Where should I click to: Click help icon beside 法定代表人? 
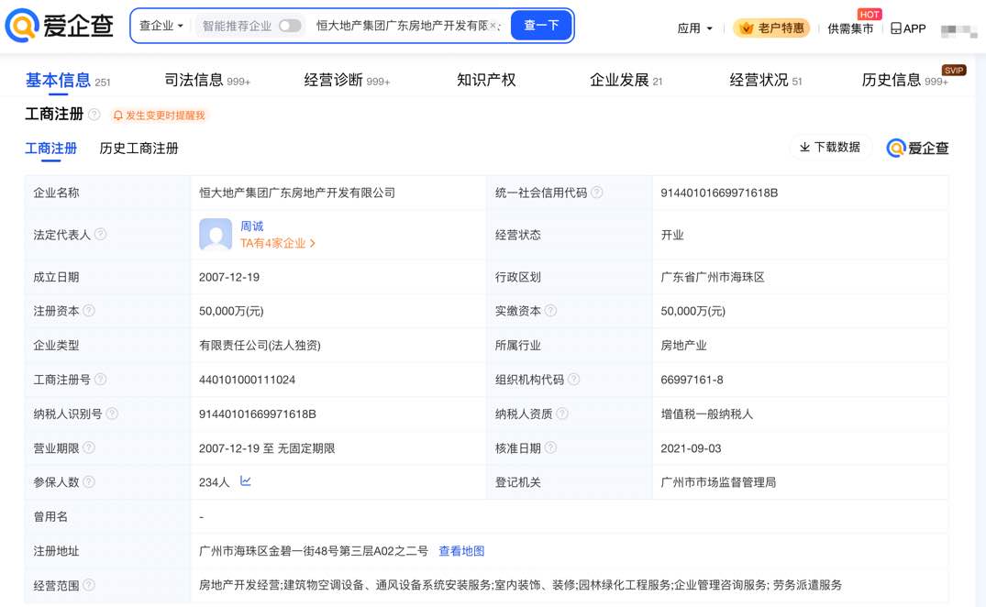tap(100, 235)
